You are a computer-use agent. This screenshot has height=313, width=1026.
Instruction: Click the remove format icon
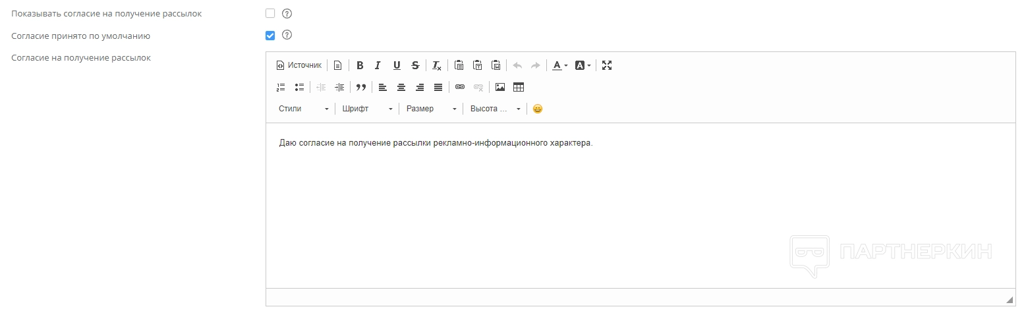(436, 65)
